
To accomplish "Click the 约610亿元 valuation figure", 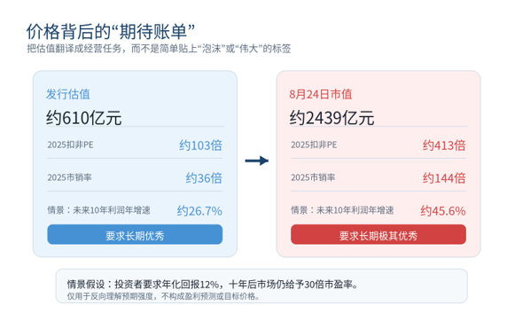I will pyautogui.click(x=83, y=118).
